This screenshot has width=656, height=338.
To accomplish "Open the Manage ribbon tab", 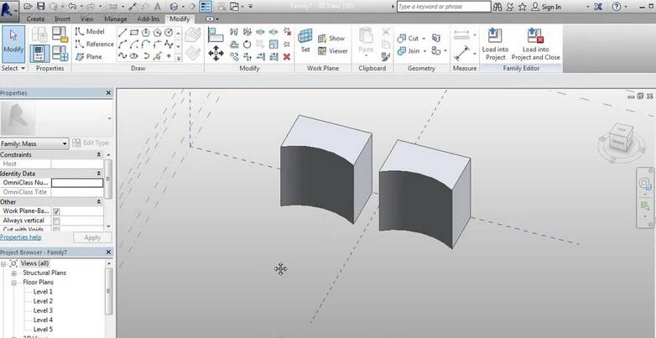I will pyautogui.click(x=116, y=18).
